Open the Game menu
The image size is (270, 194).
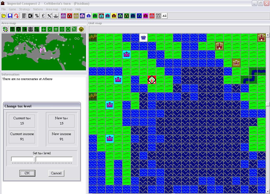pos(12,9)
